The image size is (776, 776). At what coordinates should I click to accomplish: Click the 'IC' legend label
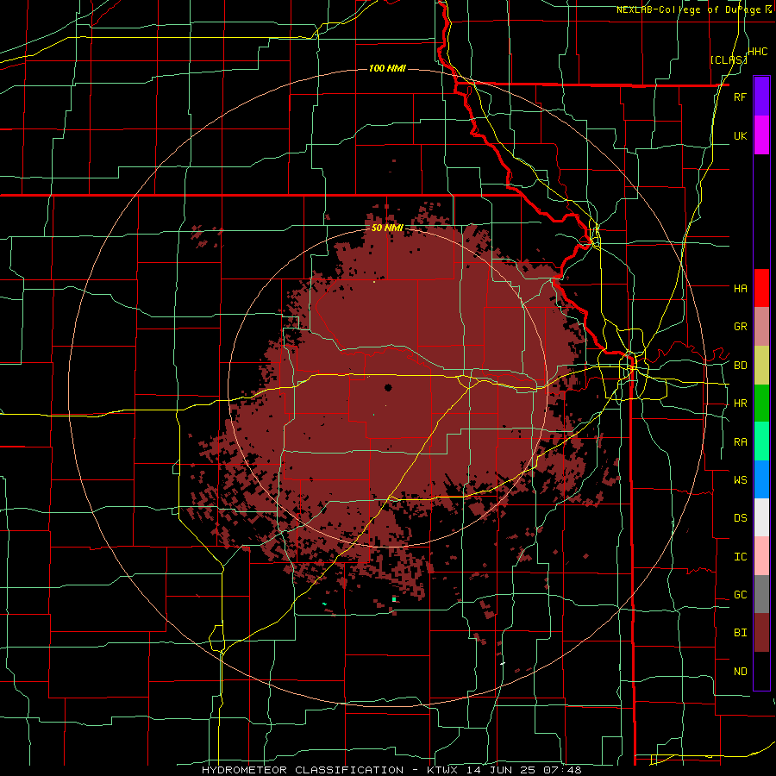pos(740,557)
